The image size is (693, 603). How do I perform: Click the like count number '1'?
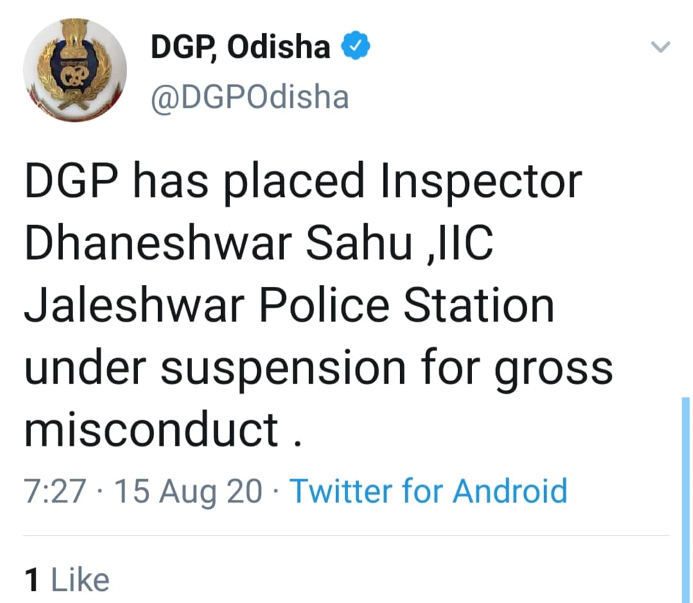[x=32, y=580]
